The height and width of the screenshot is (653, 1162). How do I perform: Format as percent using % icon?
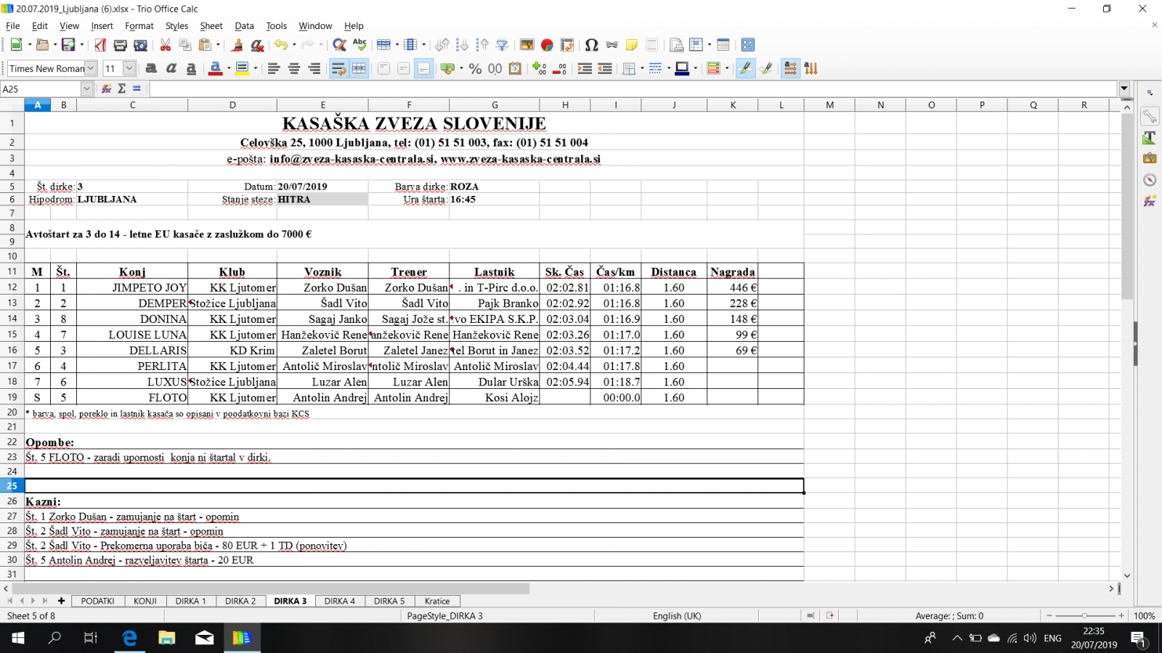tap(475, 68)
